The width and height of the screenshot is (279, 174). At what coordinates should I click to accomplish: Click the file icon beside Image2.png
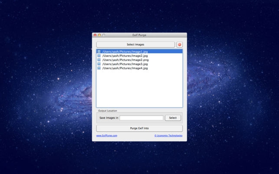[99, 60]
